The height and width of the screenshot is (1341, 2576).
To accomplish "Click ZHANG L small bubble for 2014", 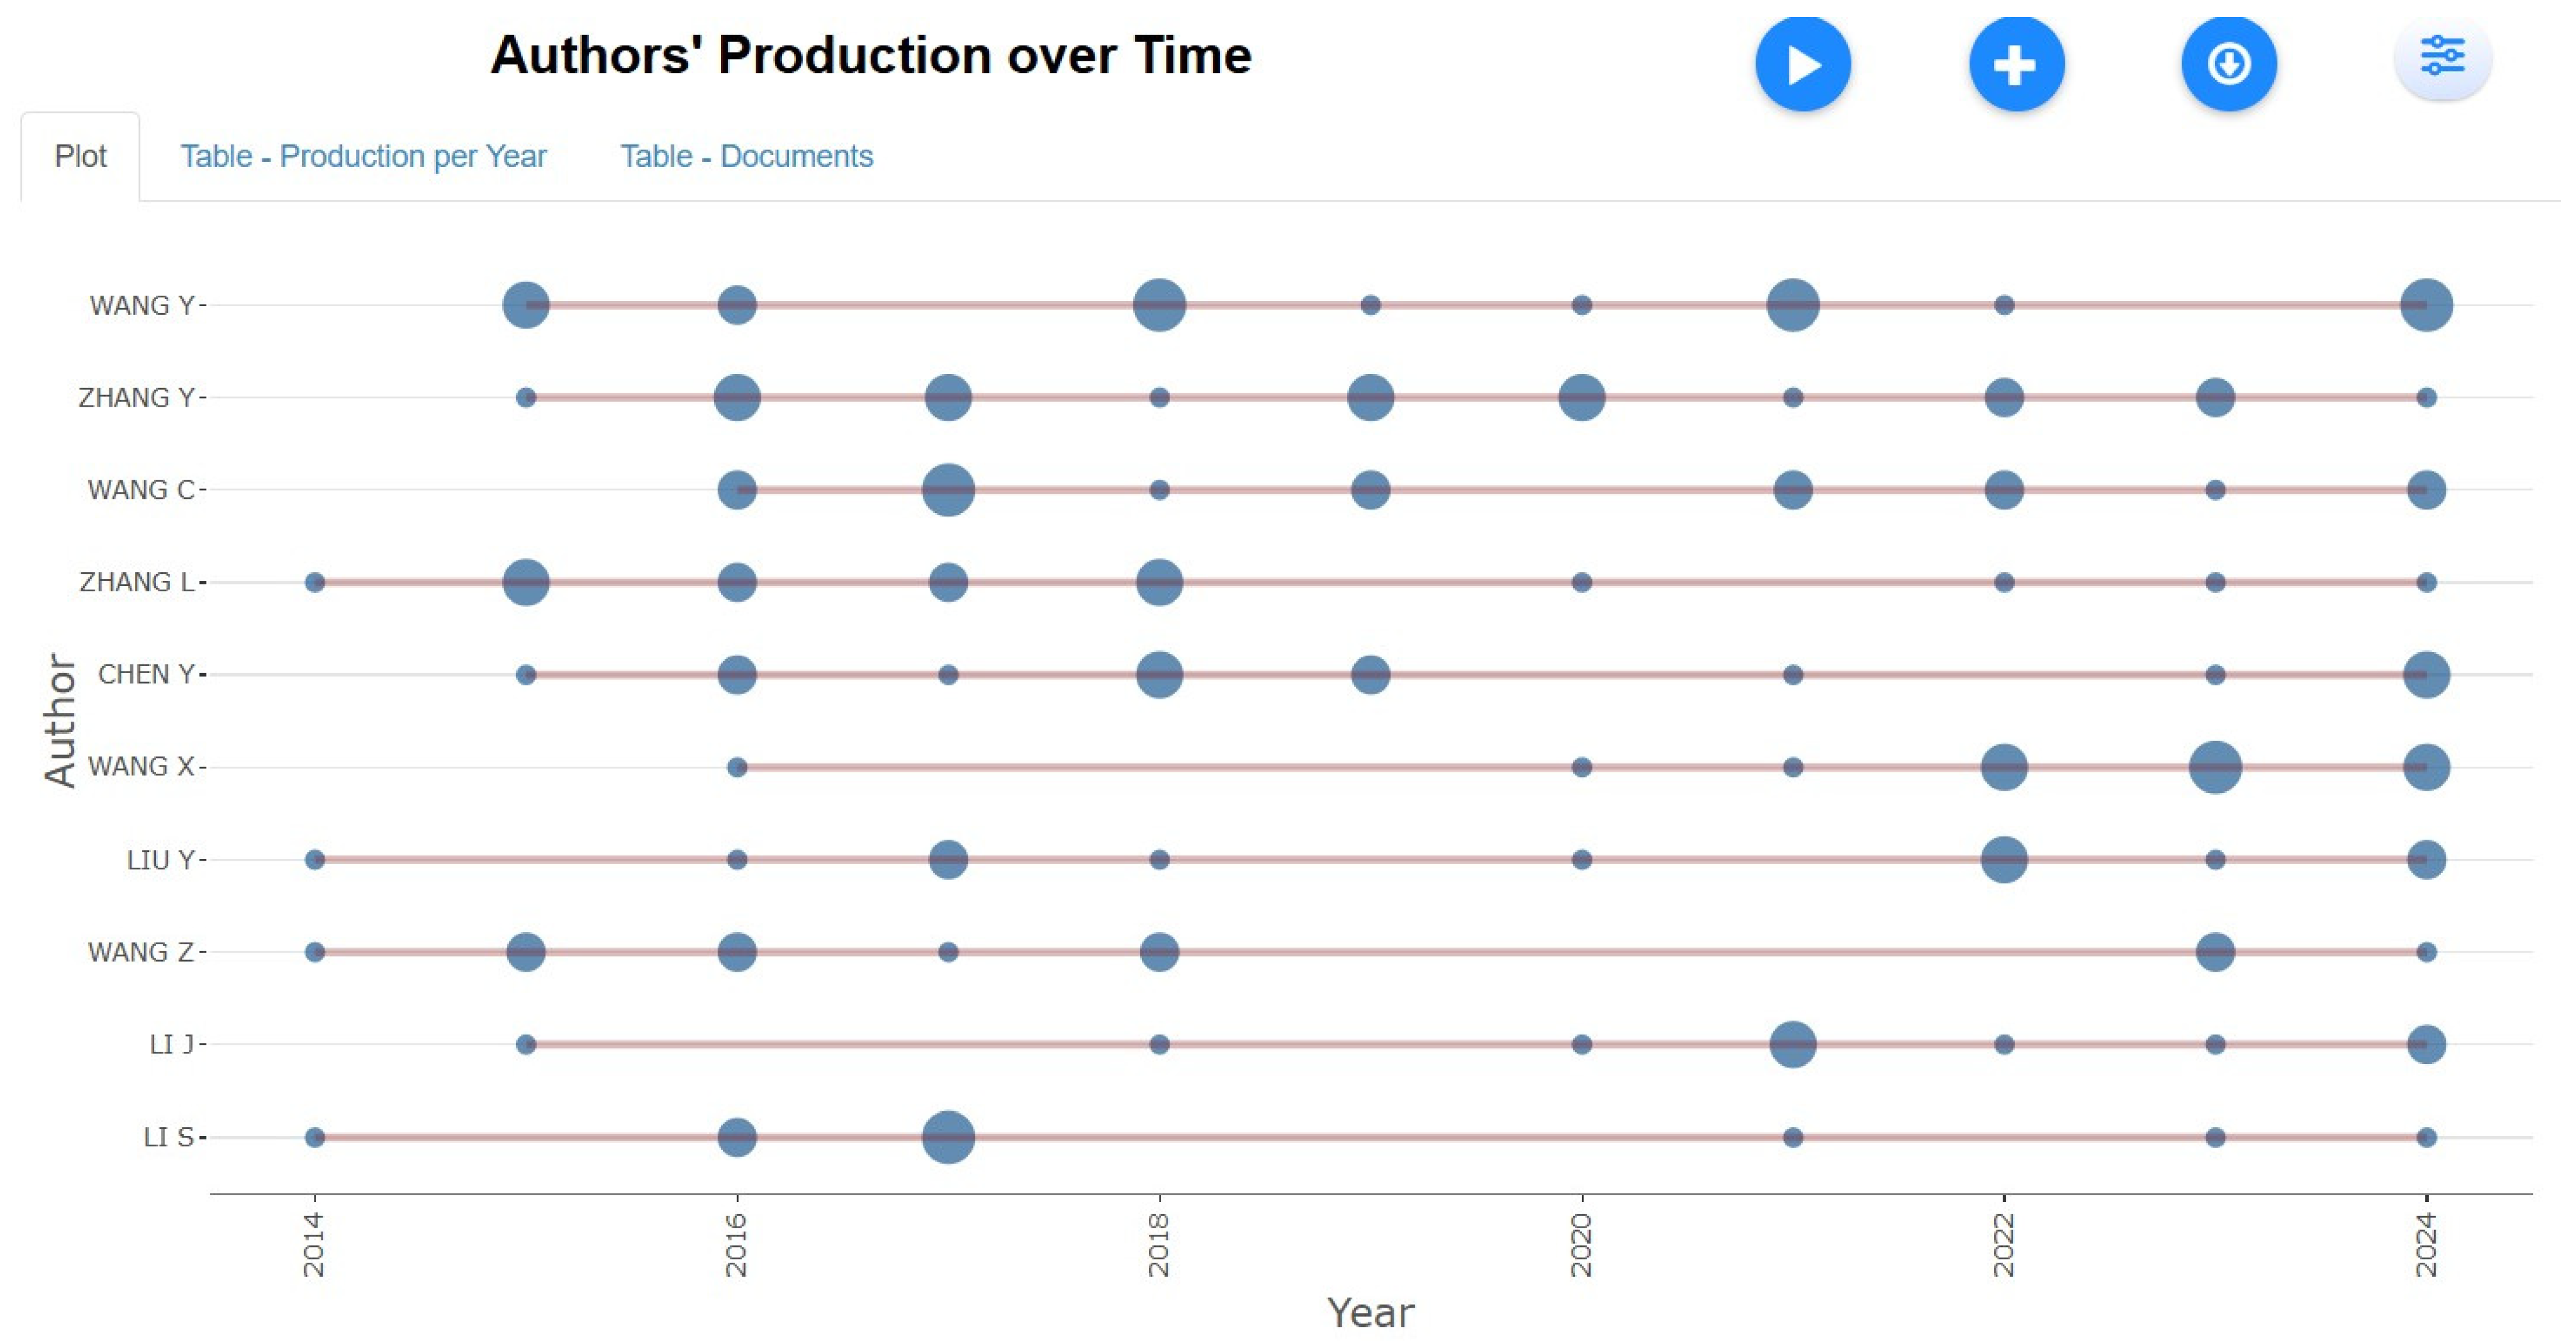I will click(x=315, y=582).
